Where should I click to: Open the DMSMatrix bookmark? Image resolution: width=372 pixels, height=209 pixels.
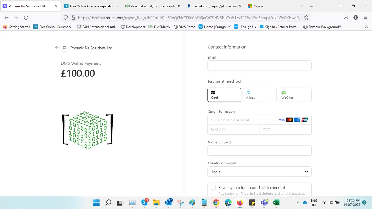pos(159,27)
